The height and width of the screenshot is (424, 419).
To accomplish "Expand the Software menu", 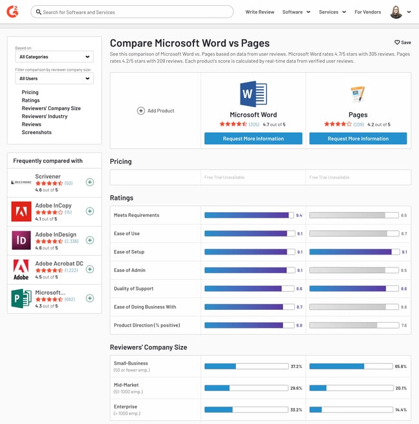I will tap(296, 12).
